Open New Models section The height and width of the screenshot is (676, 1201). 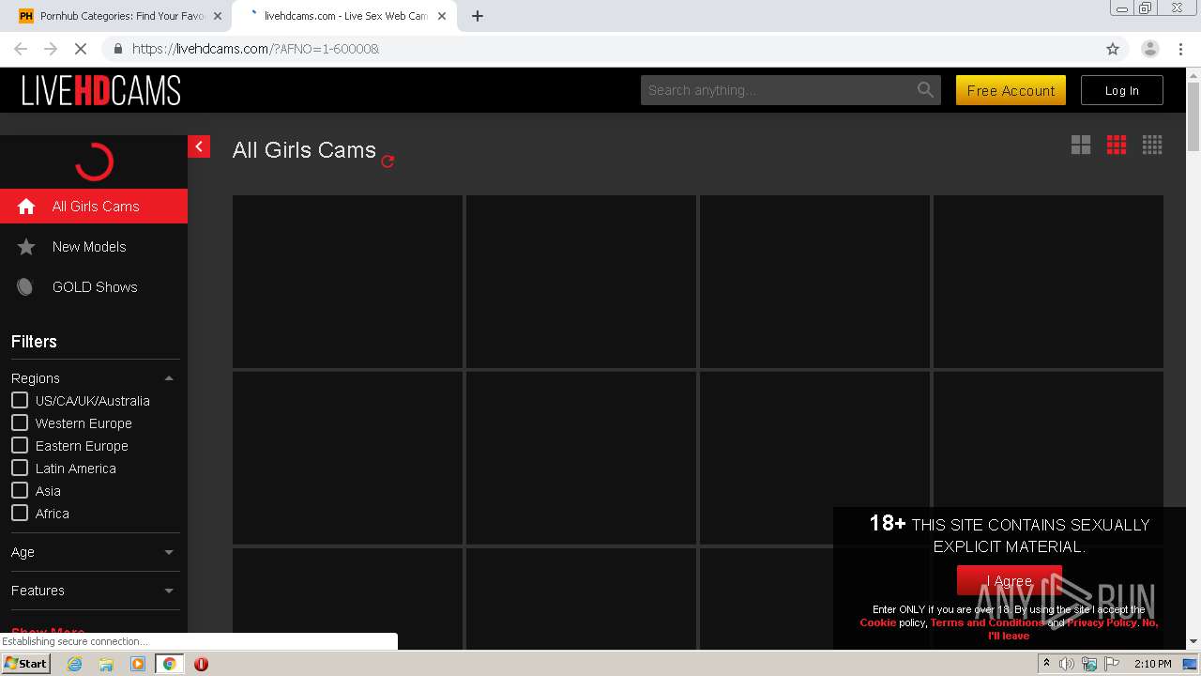click(94, 247)
